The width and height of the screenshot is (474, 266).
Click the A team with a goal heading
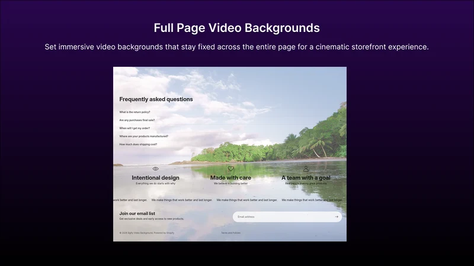[x=306, y=178]
